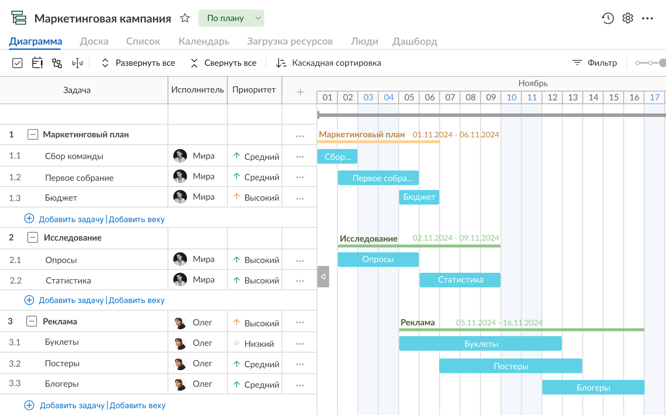The width and height of the screenshot is (666, 415).
Task: Switch to the Доска tab
Action: (94, 41)
